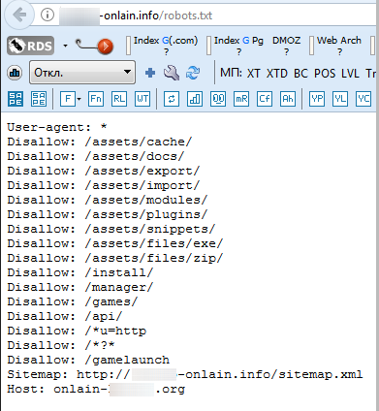
Task: Click the YP icon button
Action: point(317,99)
